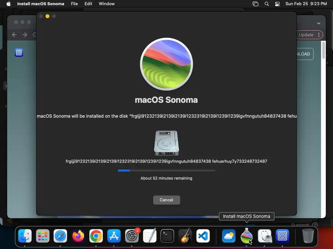Open the three-dot menu in background browser
333x249 pixels.
click(319, 35)
